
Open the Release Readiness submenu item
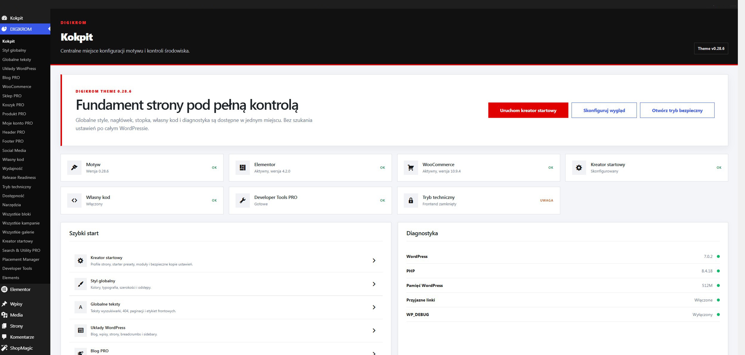(x=19, y=177)
